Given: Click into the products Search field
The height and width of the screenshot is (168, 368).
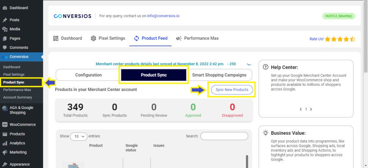Looking at the screenshot, I should (x=224, y=136).
